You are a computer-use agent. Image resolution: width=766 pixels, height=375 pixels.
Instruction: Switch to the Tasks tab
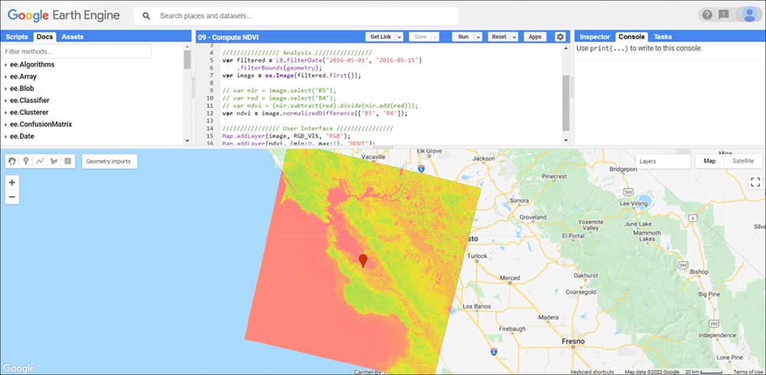[x=663, y=37]
